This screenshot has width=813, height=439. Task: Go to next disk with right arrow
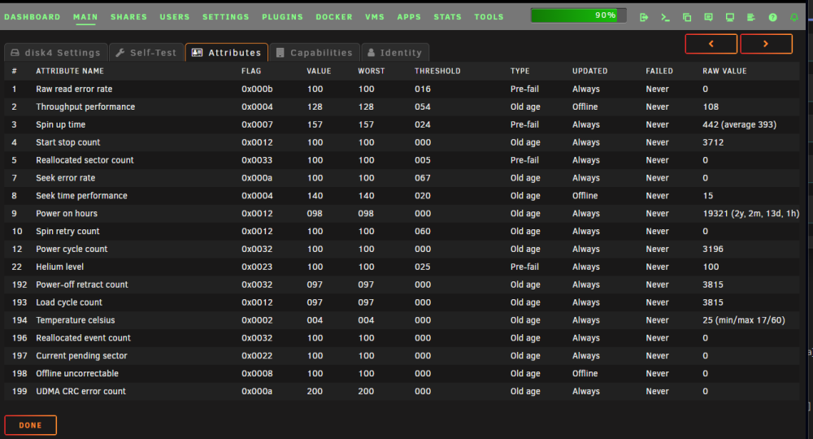click(x=766, y=44)
